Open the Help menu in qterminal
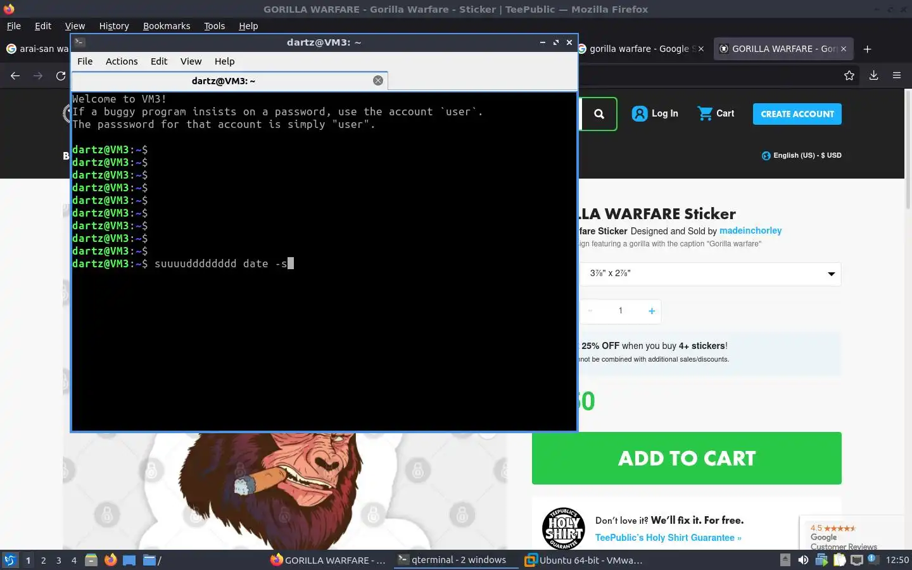Image resolution: width=912 pixels, height=570 pixels. 224,61
